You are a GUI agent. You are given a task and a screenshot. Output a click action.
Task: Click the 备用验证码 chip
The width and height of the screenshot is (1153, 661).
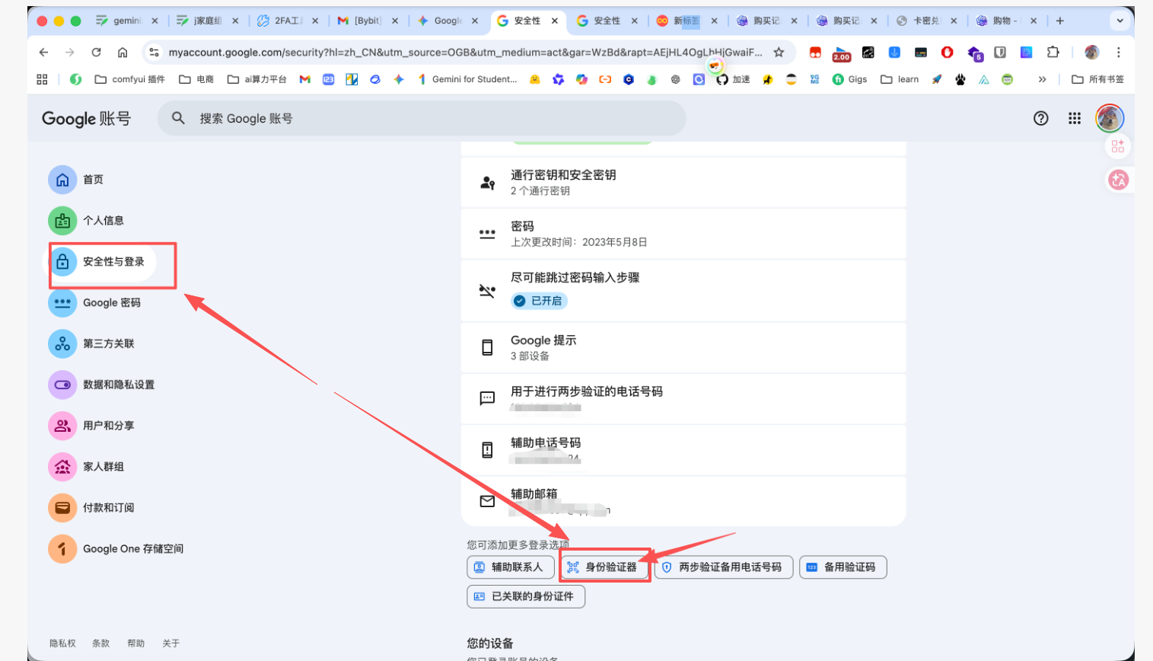[843, 567]
